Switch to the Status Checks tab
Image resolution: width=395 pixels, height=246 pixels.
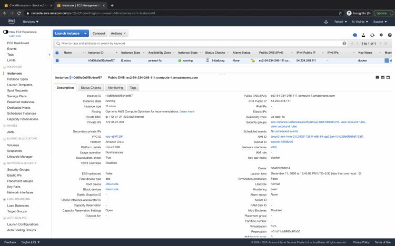click(x=92, y=88)
